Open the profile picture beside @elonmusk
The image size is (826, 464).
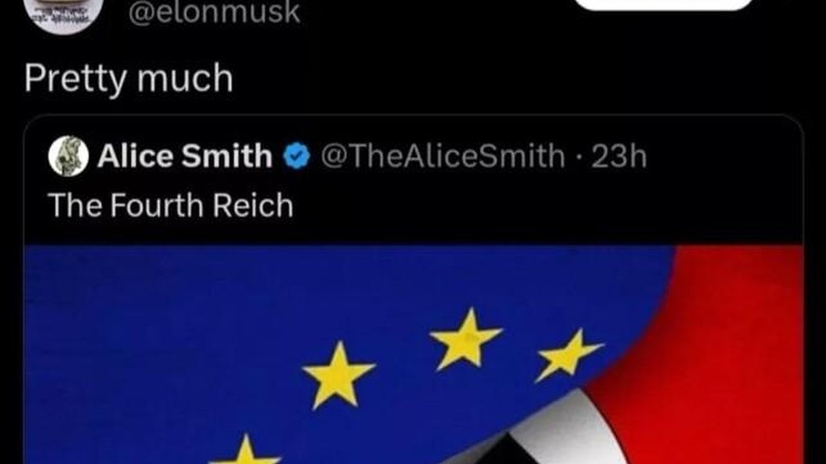63,13
